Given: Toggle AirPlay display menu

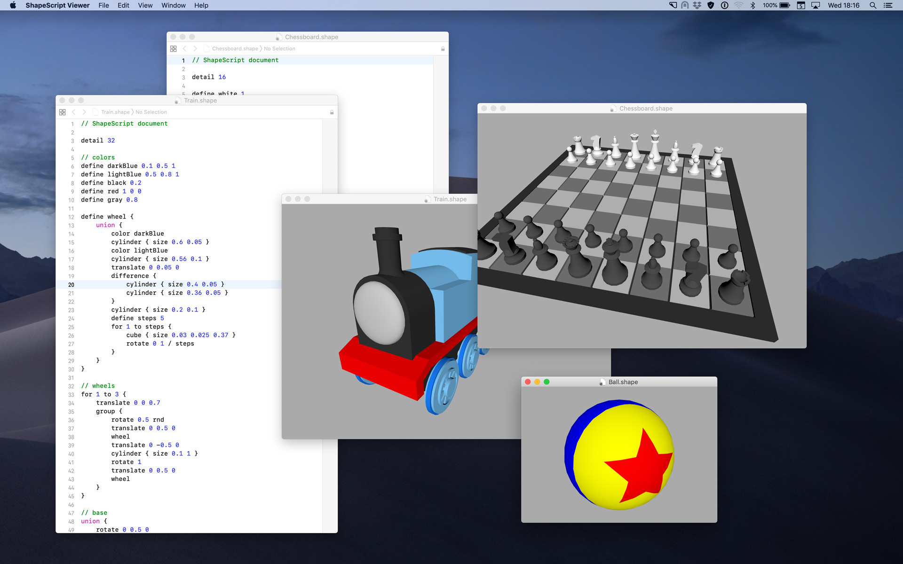Looking at the screenshot, I should pyautogui.click(x=816, y=6).
